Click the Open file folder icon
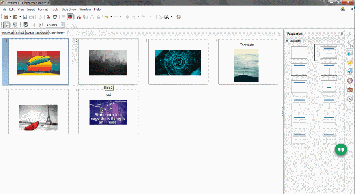 pos(15,17)
